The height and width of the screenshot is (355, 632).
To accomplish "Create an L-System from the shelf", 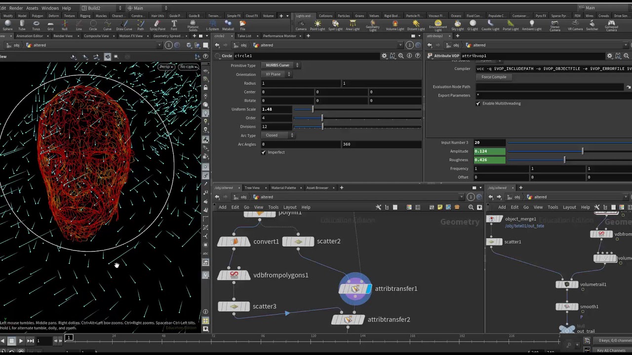I will pyautogui.click(x=212, y=25).
